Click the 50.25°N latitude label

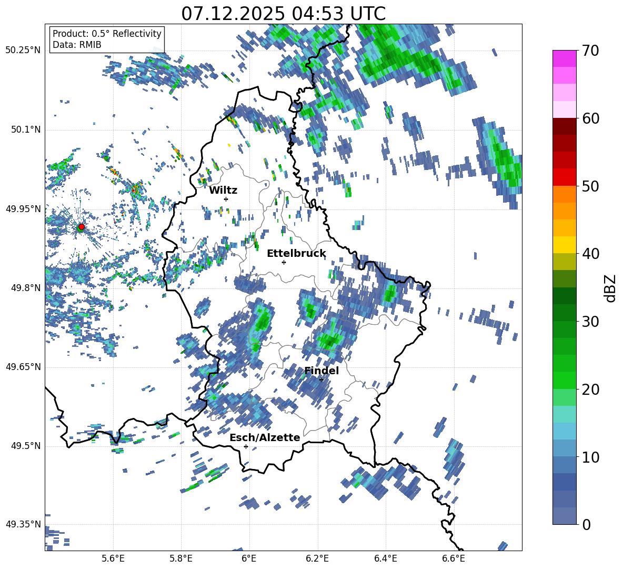point(23,51)
